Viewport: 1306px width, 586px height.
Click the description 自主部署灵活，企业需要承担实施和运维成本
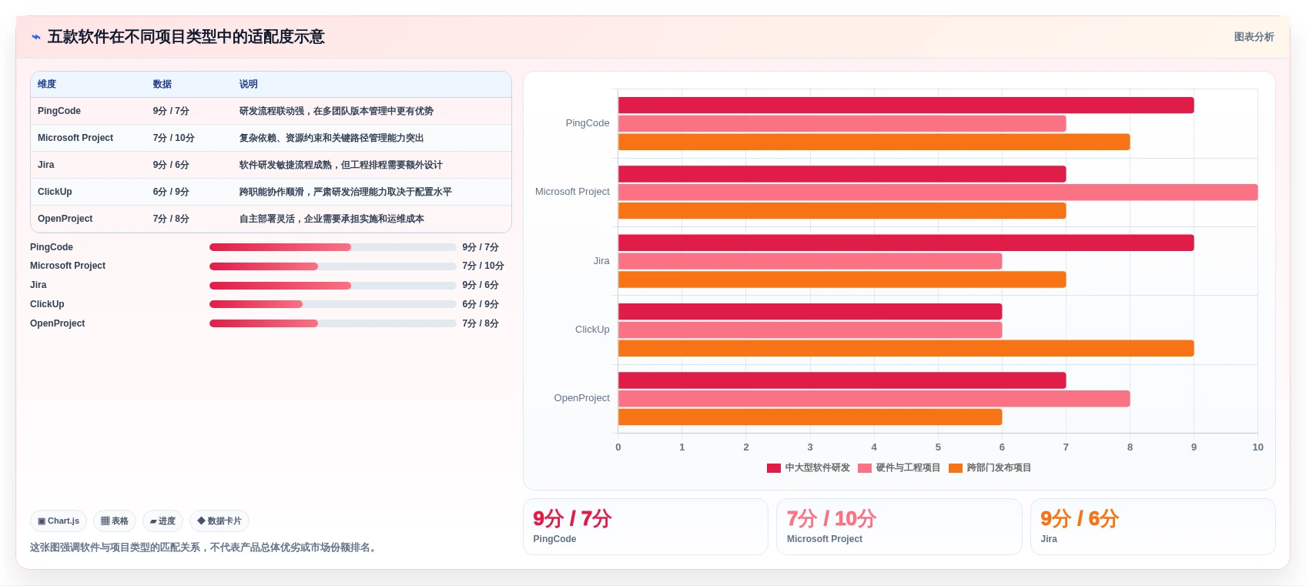(x=332, y=219)
